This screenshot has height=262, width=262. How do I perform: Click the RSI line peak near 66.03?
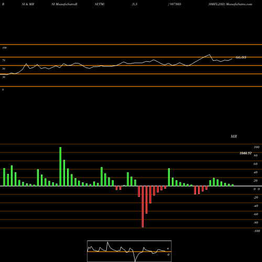click(210, 54)
